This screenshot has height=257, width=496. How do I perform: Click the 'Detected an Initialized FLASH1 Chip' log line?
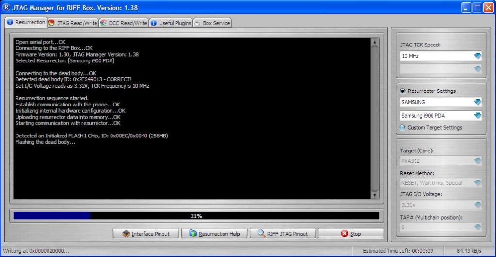(92, 136)
